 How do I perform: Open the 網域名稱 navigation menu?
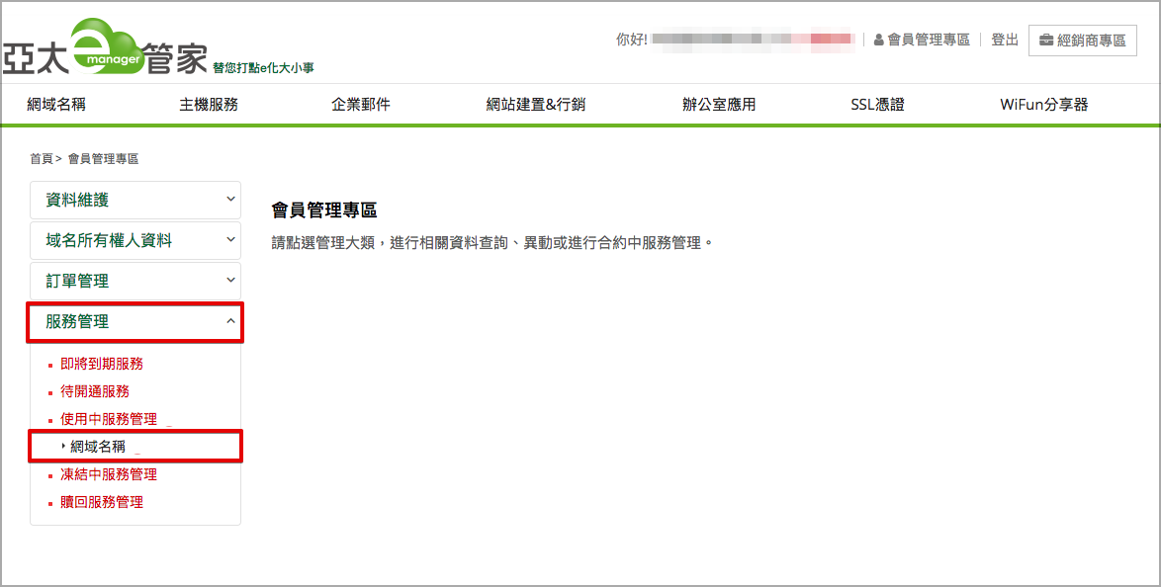(56, 105)
